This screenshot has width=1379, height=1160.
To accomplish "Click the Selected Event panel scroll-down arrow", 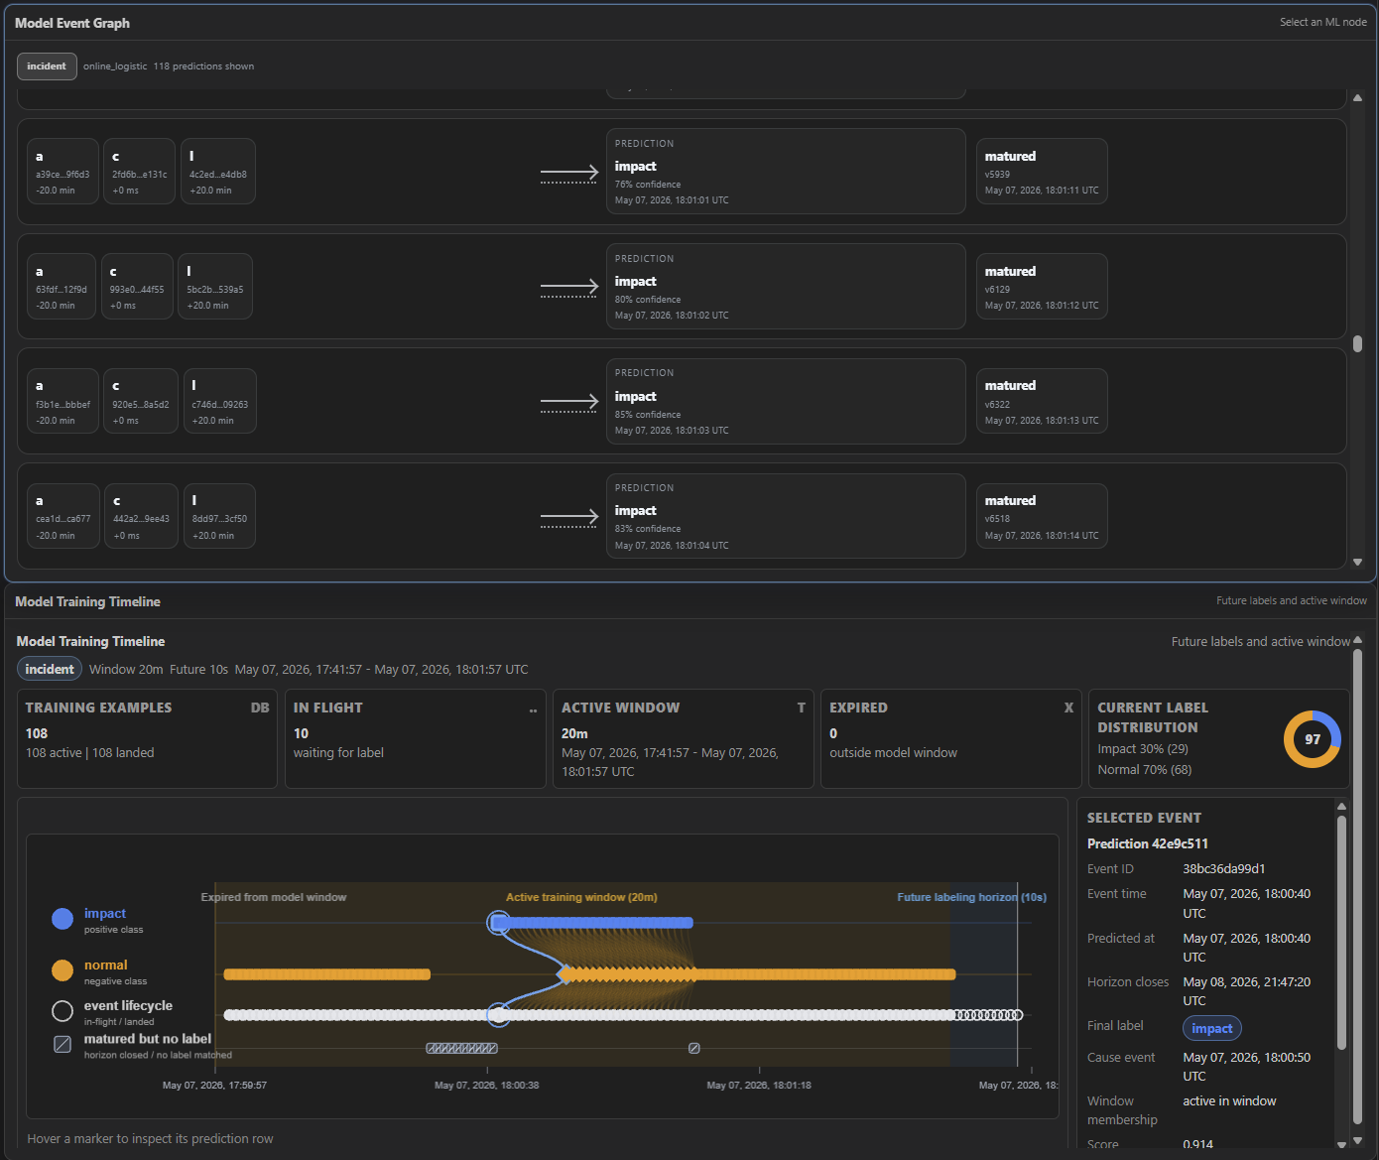I will (x=1341, y=1143).
